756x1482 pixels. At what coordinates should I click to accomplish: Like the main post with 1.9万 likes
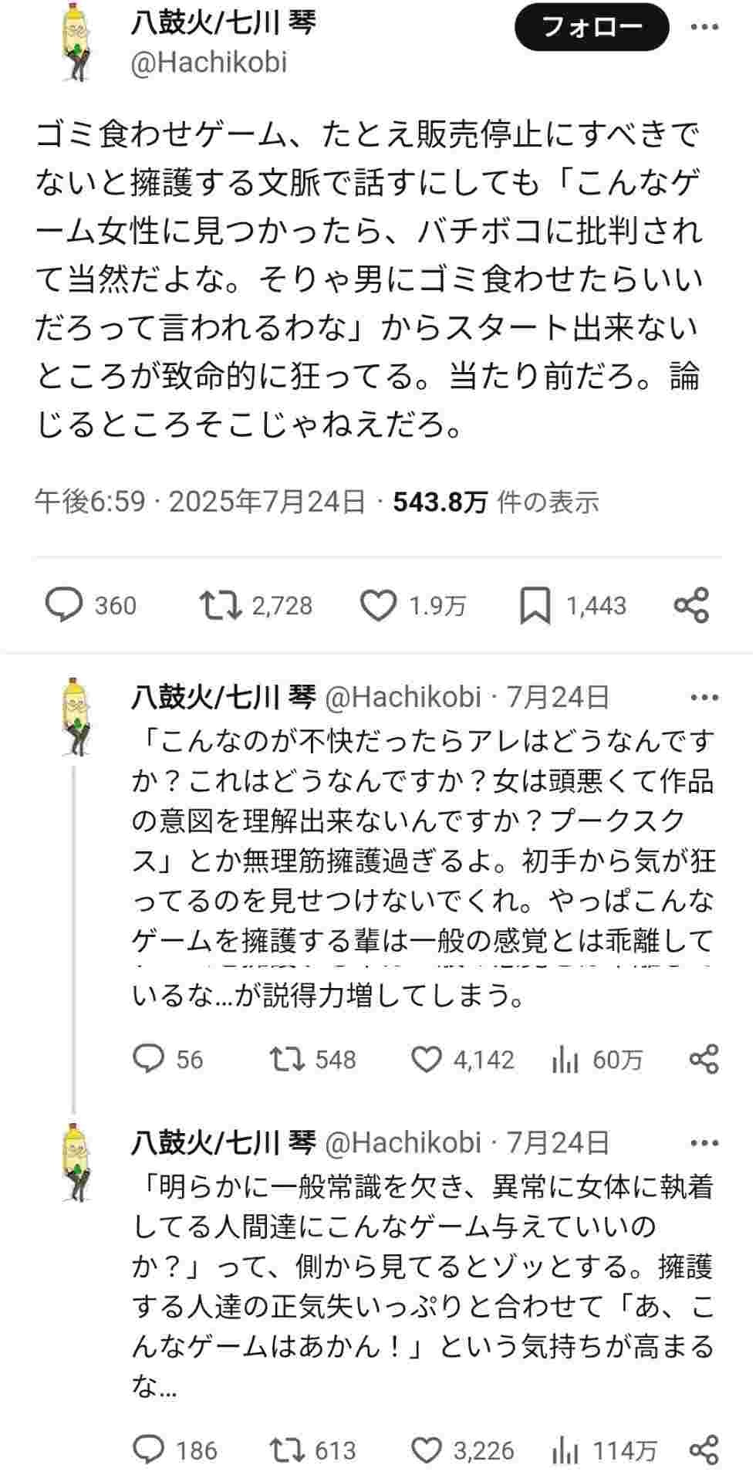point(379,605)
